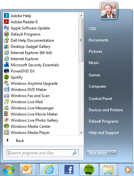Click the scrollbar up arrow
The image size is (134, 176).
click(81, 16)
